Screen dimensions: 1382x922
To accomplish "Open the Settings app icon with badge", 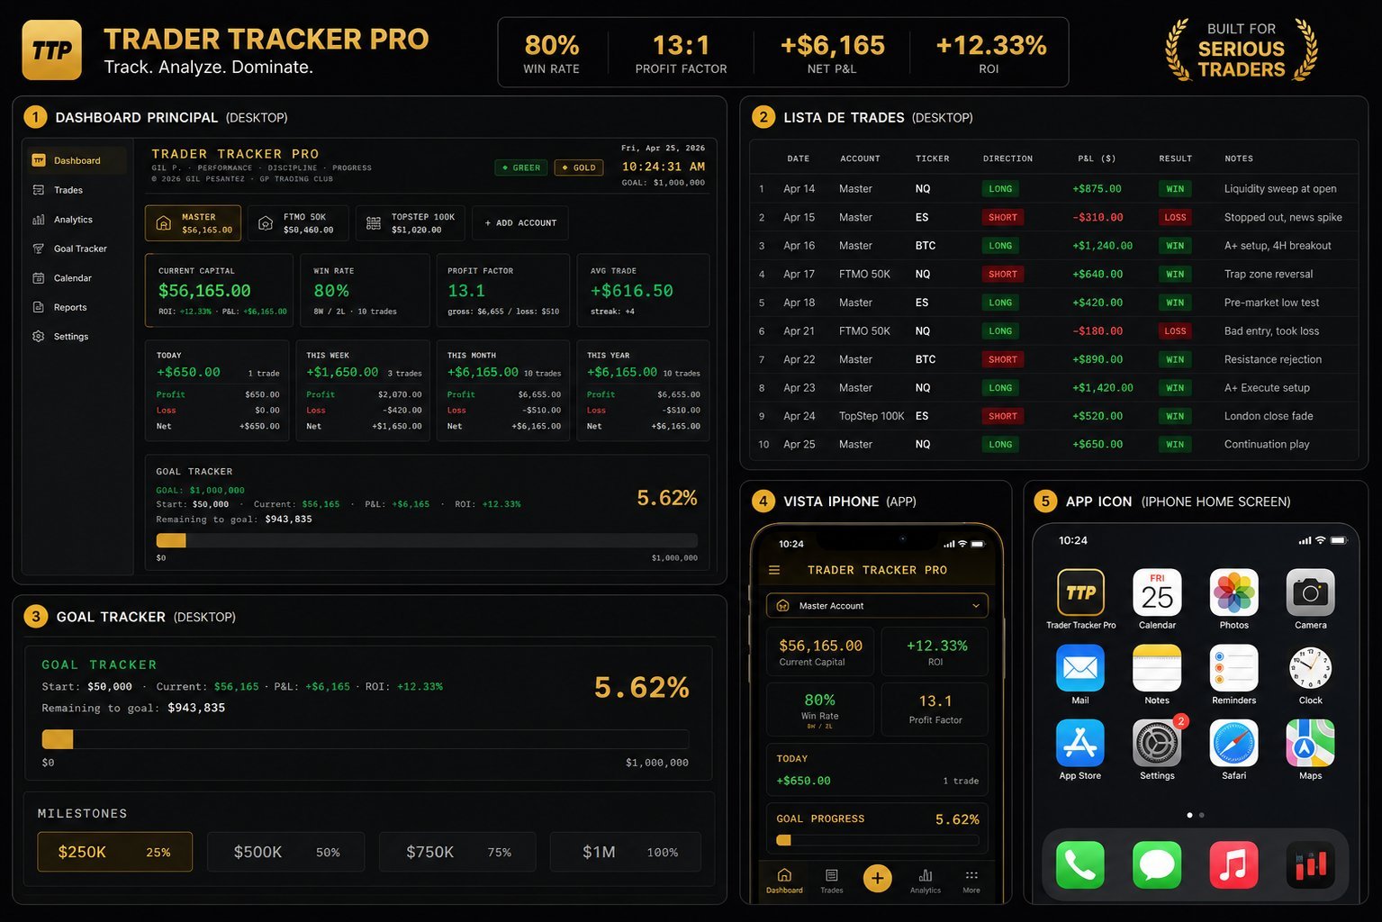I will [1157, 744].
